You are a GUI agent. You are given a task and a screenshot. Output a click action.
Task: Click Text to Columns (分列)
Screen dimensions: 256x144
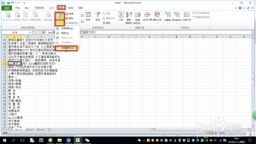point(121,16)
